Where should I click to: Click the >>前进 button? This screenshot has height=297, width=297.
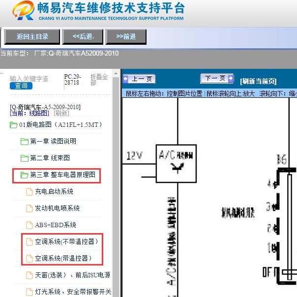click(x=126, y=36)
